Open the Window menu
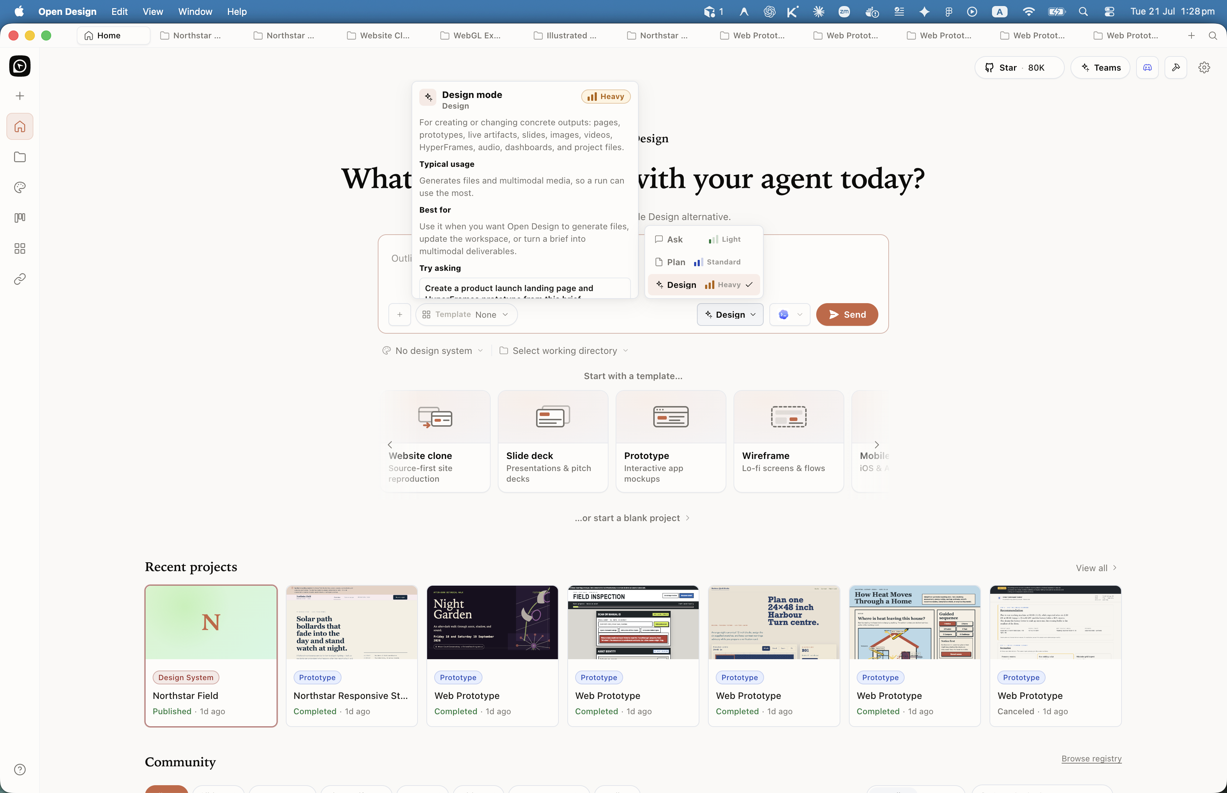Viewport: 1227px width, 793px height. pos(195,11)
